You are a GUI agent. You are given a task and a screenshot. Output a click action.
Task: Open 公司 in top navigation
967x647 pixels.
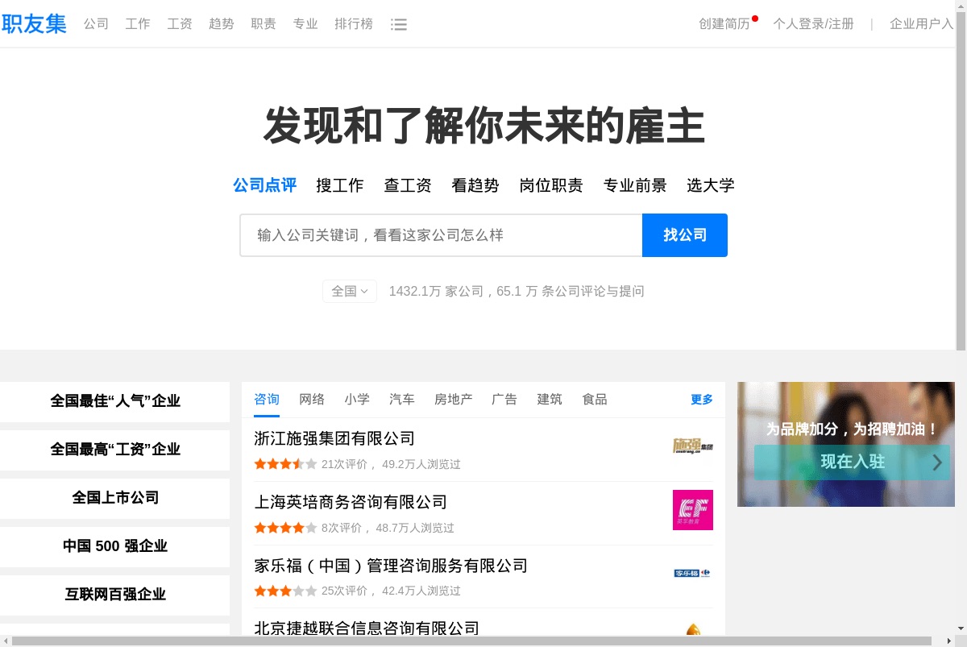96,24
